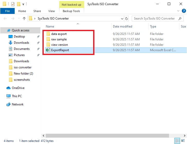Viewport: 187px width, 144px height.
Task: Click the pin icon next to Pictures
Action: (x=38, y=55)
